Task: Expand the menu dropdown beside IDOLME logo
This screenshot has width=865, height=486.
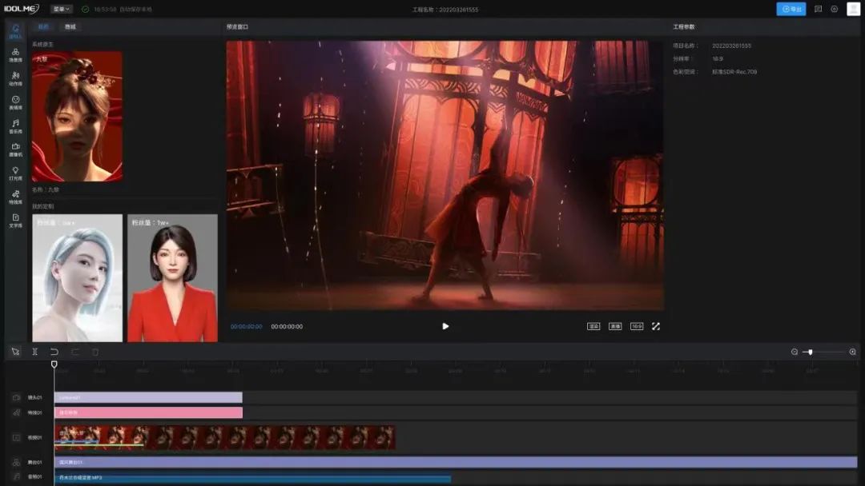Action: coord(62,9)
